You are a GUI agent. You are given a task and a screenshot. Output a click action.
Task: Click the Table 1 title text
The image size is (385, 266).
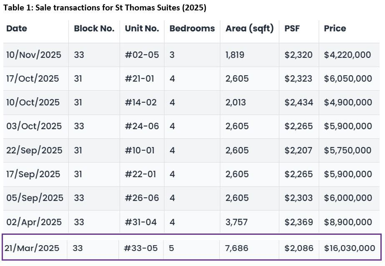click(105, 7)
